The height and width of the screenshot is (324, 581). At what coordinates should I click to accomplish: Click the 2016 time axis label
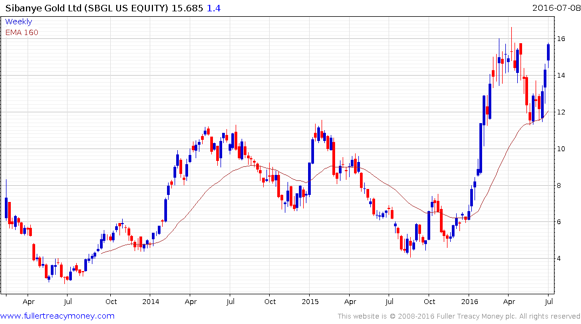click(x=470, y=301)
